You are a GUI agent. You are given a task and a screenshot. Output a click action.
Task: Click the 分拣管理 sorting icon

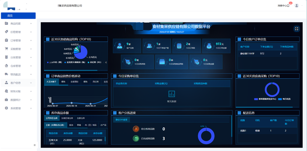click(7, 57)
